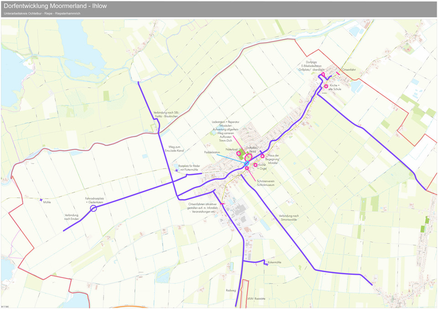438x309 pixels.
Task: Select the purple Fahrradrastplatz circle marker
Action: pyautogui.click(x=94, y=208)
